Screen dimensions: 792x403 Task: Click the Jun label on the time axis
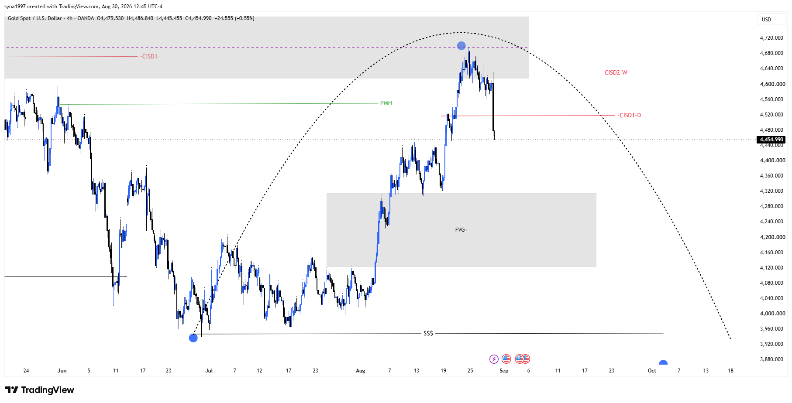[x=62, y=371]
